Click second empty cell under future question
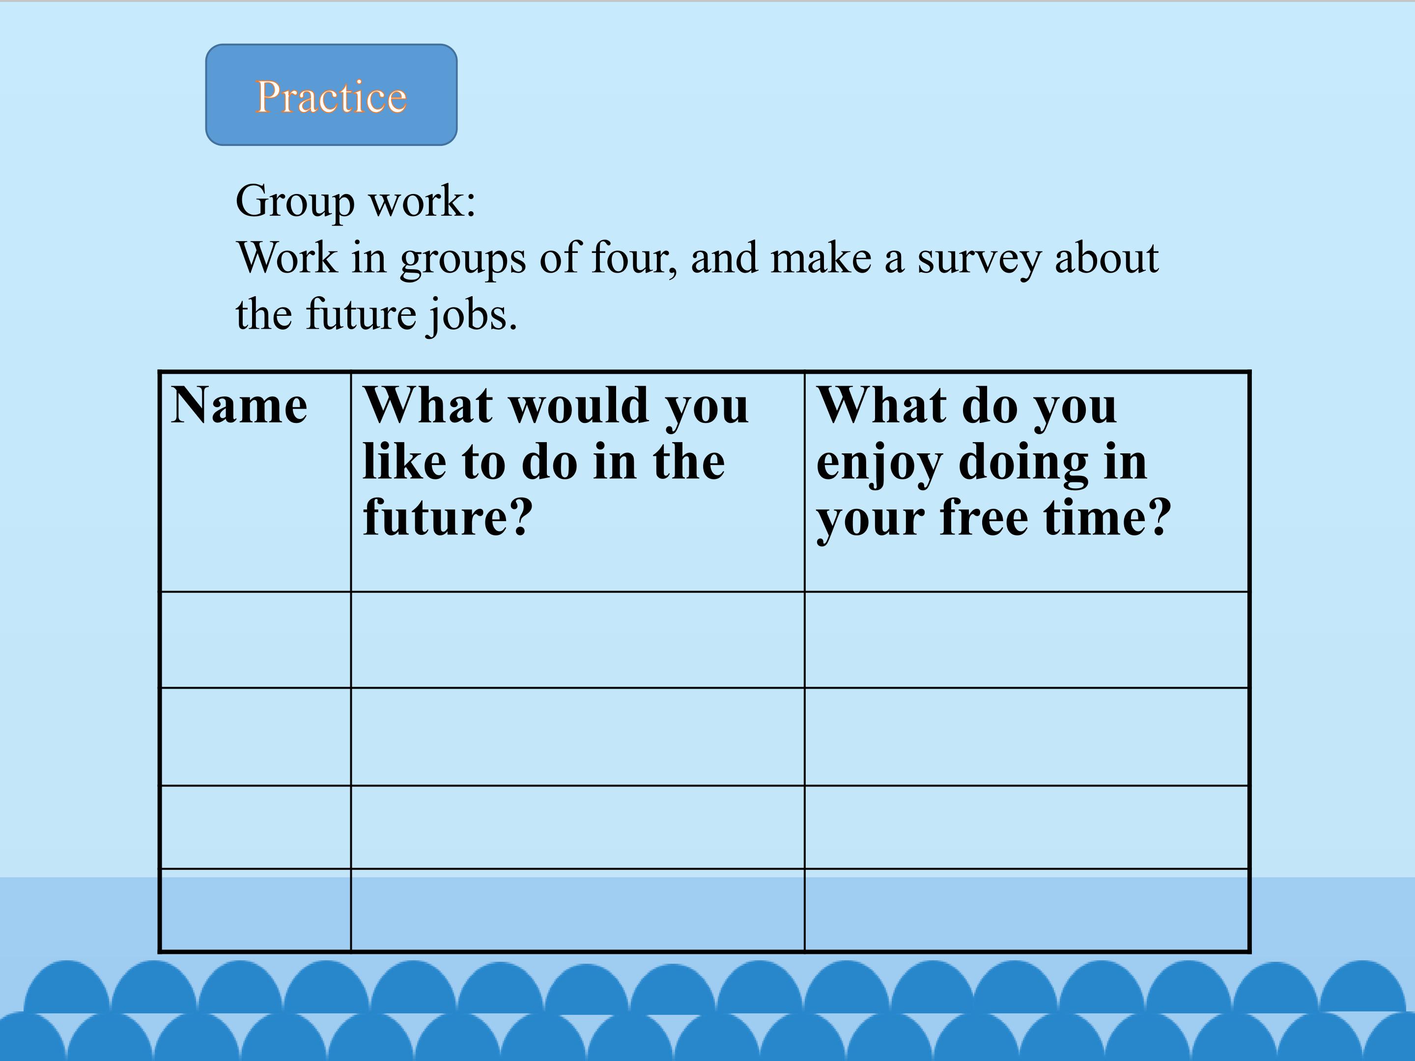The image size is (1415, 1061). (x=577, y=736)
